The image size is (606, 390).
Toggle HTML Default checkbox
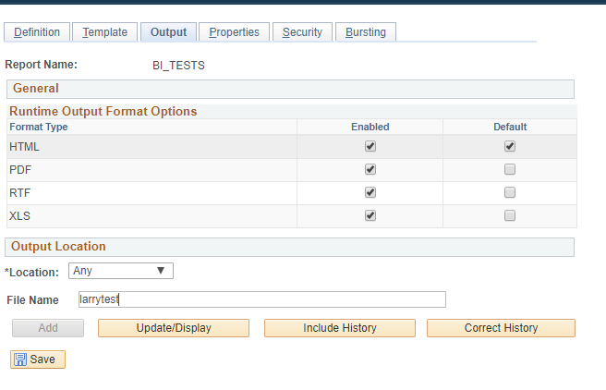(x=510, y=146)
